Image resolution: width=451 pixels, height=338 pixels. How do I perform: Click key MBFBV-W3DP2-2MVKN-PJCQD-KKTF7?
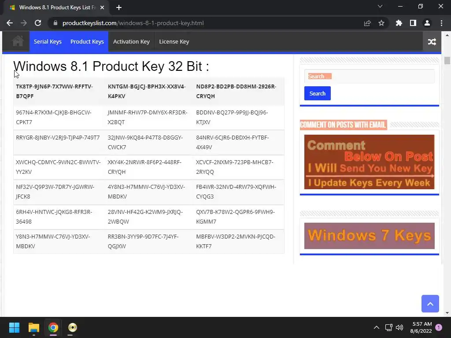point(236,242)
